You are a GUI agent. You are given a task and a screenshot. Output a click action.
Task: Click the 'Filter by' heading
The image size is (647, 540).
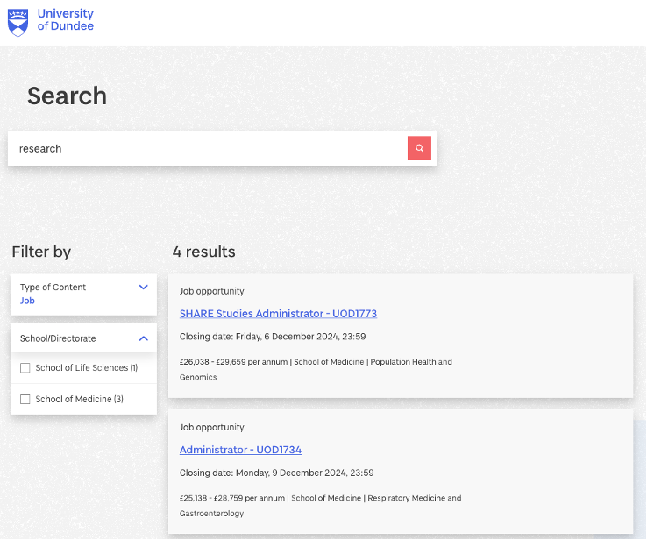click(x=41, y=252)
